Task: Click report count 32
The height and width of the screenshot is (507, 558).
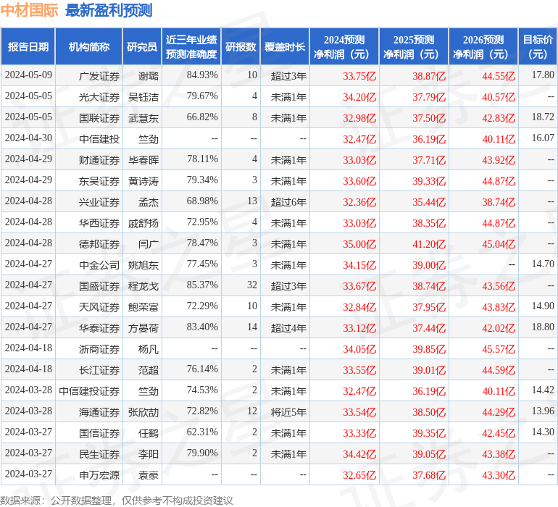Action: pos(252,285)
